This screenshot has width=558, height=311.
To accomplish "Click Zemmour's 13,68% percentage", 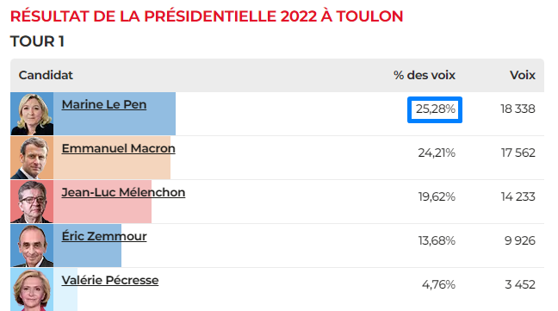I will (x=437, y=241).
